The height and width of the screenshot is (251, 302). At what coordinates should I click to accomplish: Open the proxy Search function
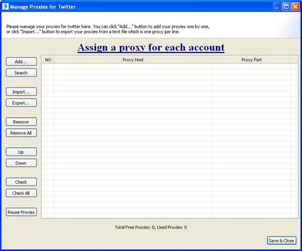pos(21,73)
